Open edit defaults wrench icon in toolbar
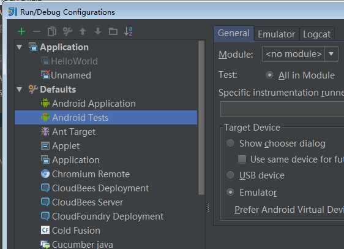This screenshot has width=344, height=249. tap(67, 31)
